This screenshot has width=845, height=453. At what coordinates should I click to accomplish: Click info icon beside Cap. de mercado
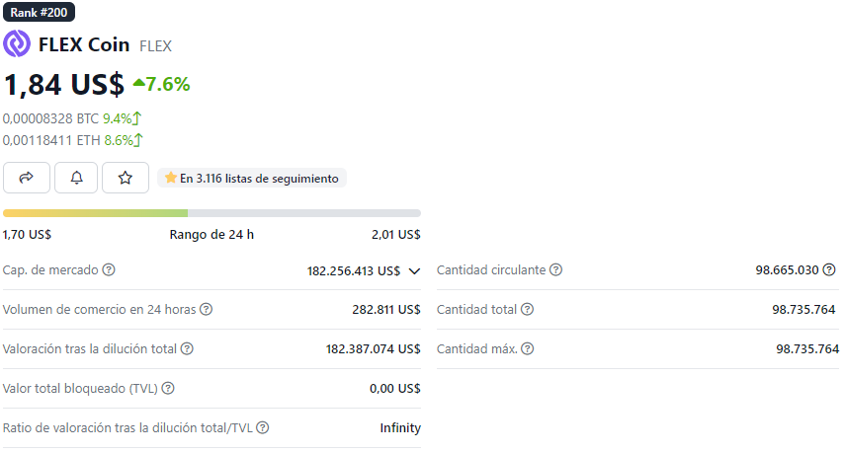109,269
